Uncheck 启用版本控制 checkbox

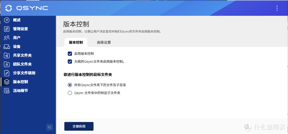(70, 54)
